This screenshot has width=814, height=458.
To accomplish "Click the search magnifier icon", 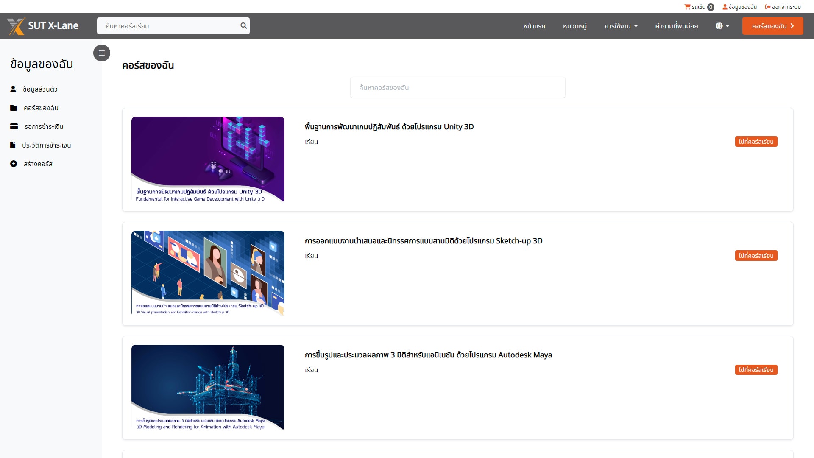I will tap(243, 26).
